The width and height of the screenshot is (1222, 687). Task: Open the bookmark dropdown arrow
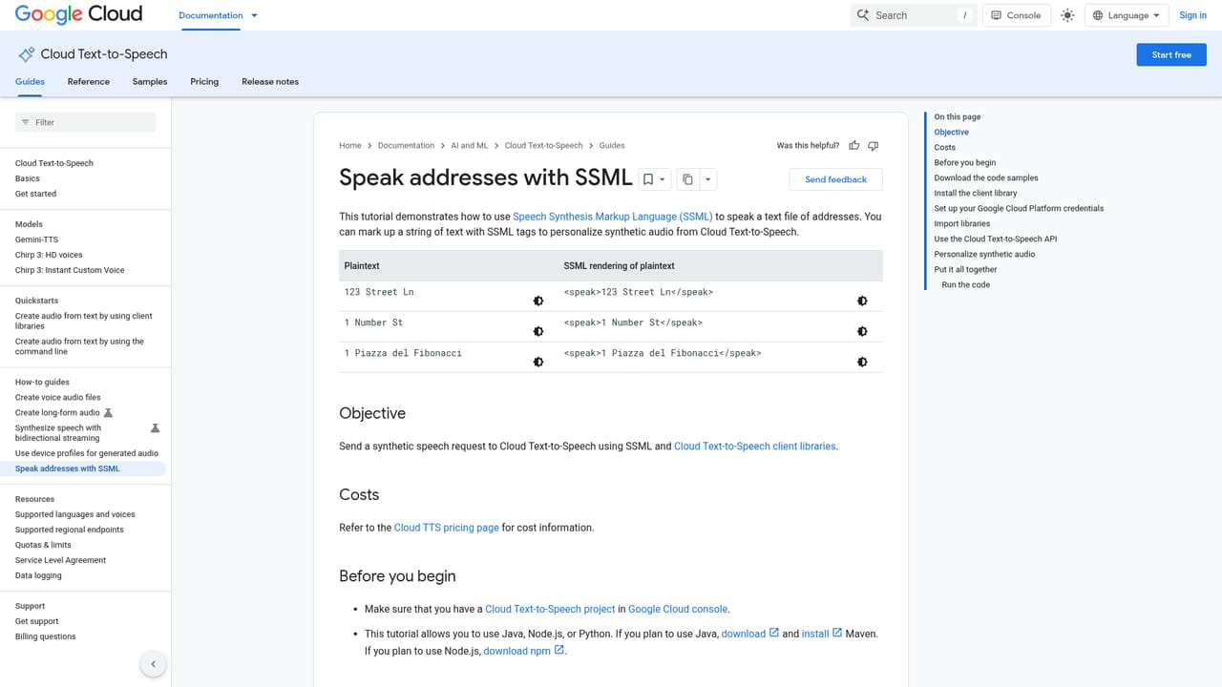(663, 179)
